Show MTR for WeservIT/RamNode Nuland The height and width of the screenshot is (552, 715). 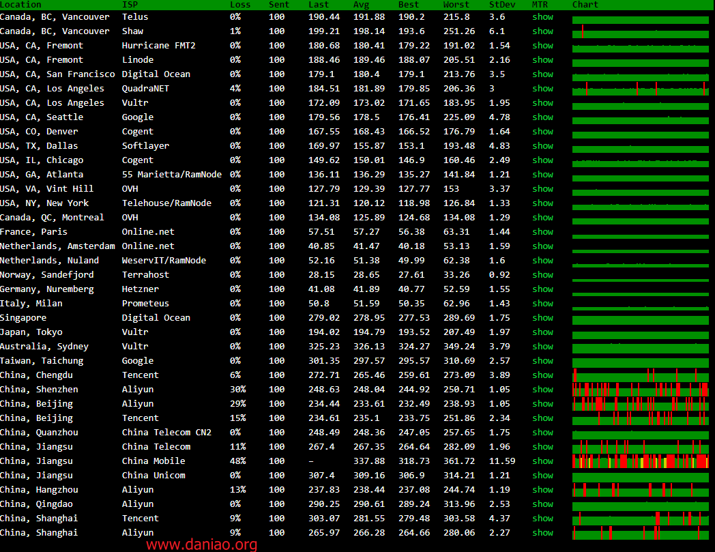tap(542, 261)
